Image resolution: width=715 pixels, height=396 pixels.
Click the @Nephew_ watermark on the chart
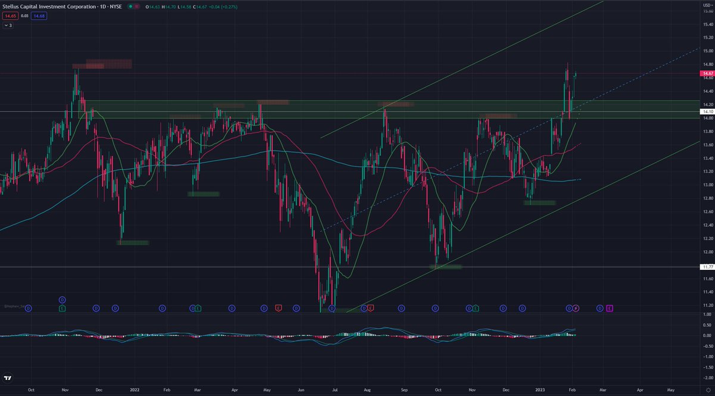pos(15,307)
